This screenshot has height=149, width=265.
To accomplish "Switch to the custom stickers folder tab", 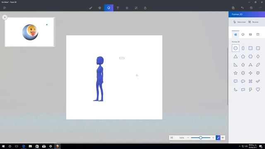I will [258, 34].
